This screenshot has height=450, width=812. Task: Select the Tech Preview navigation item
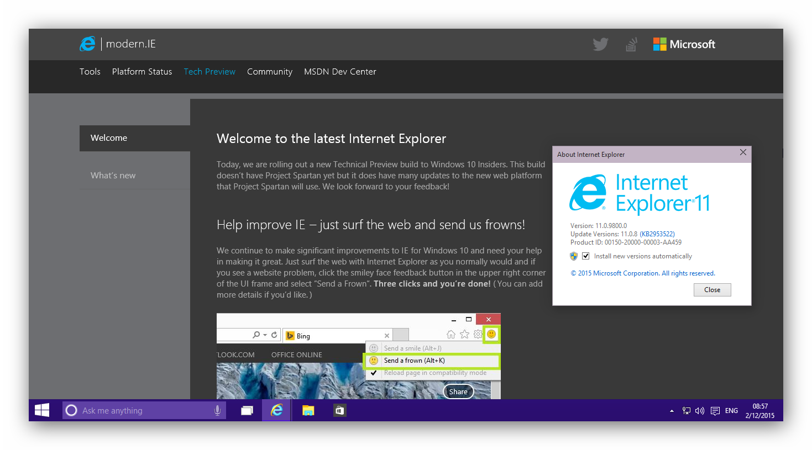click(209, 72)
